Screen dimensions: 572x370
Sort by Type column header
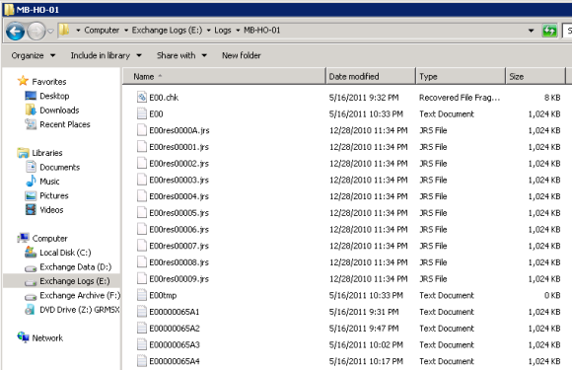[x=461, y=77]
